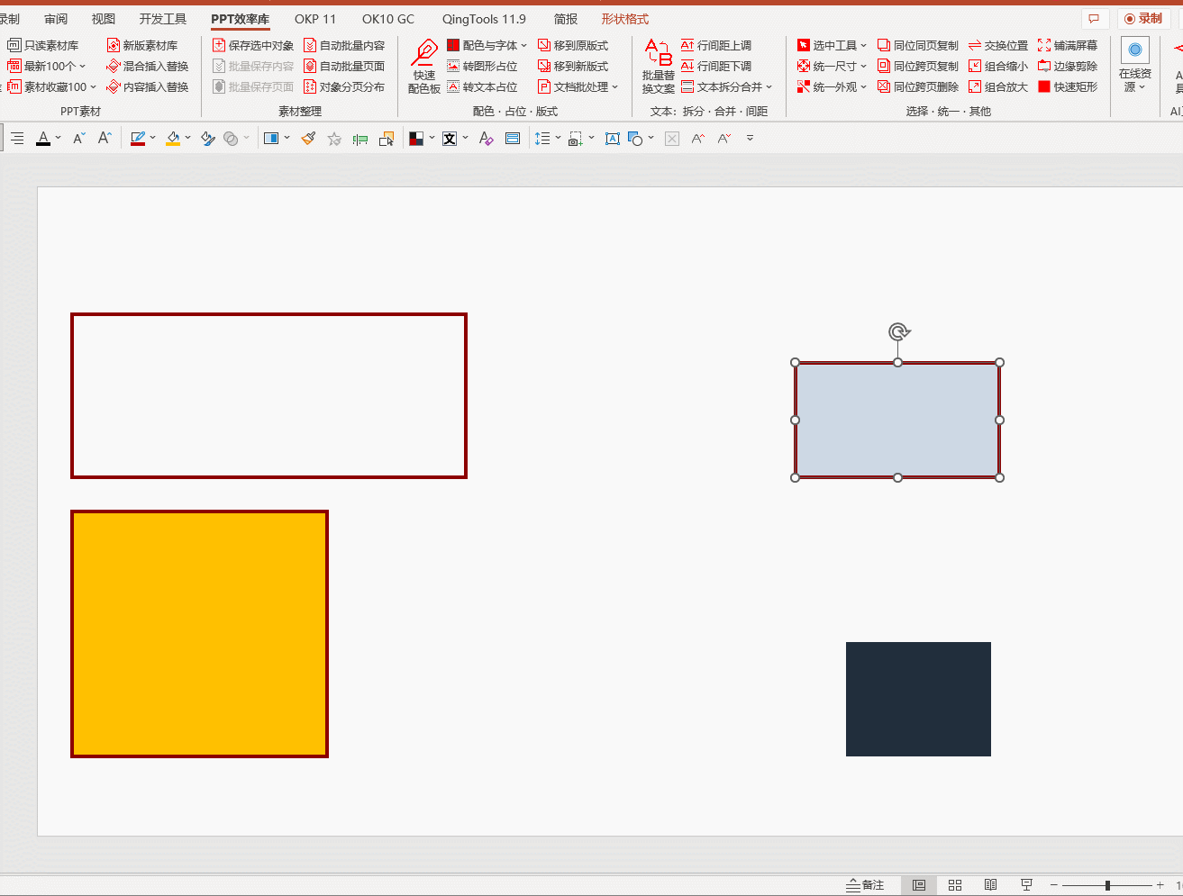Click the star icon in quick toolbar
Image resolution: width=1183 pixels, height=896 pixels.
click(334, 139)
